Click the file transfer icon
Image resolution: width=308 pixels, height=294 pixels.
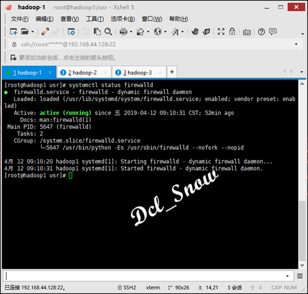[x=140, y=31]
